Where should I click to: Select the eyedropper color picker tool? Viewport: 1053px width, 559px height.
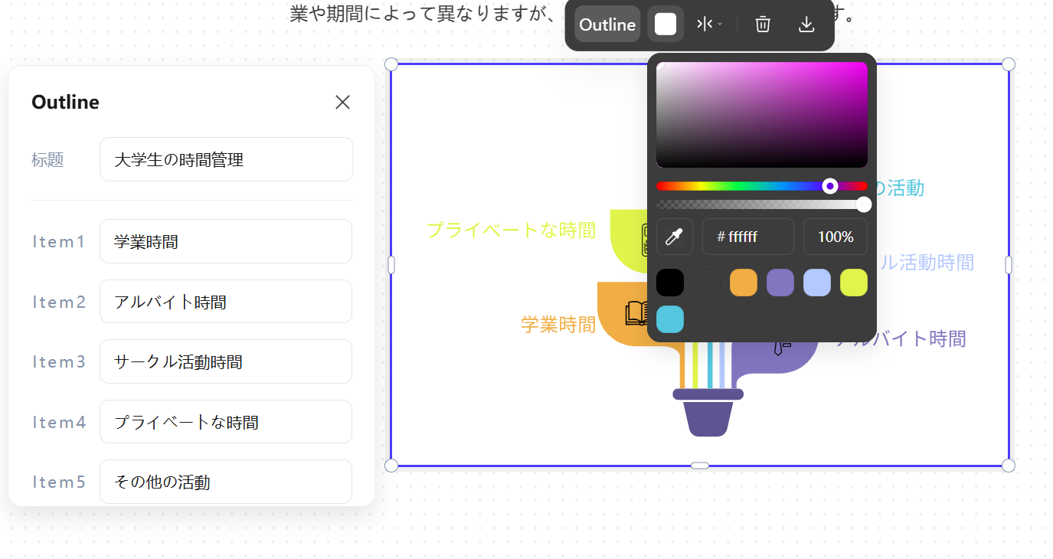674,237
